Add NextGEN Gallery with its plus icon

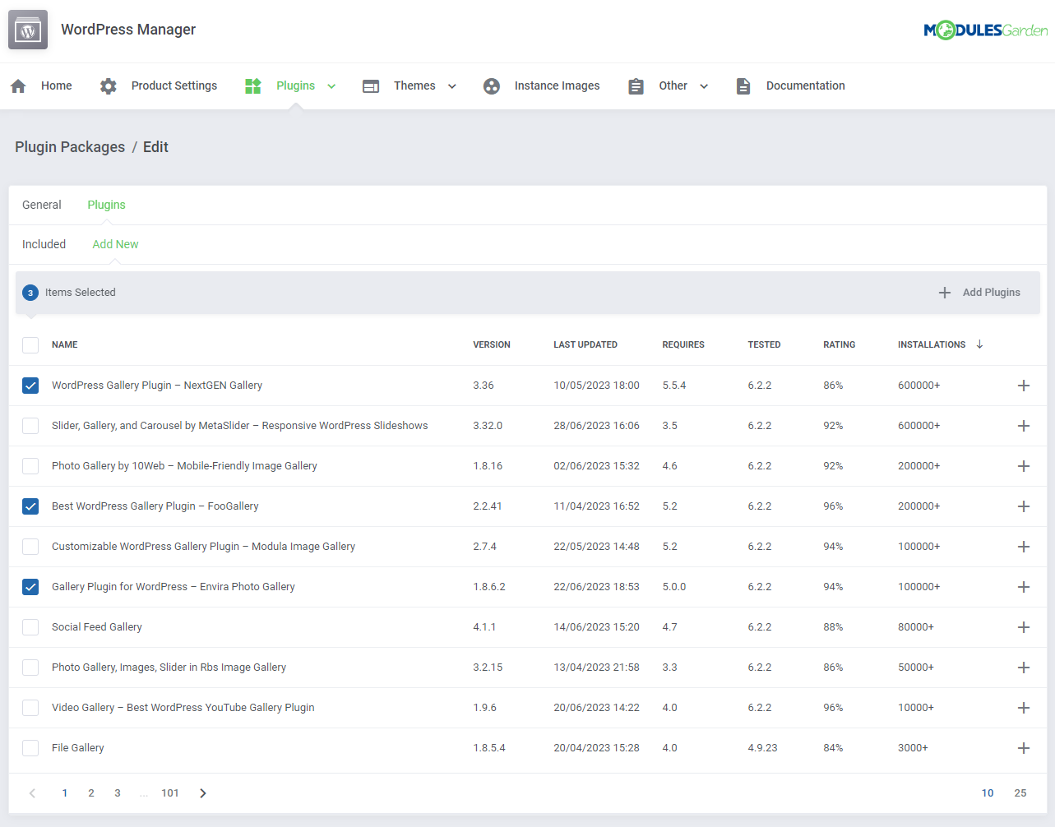tap(1024, 386)
